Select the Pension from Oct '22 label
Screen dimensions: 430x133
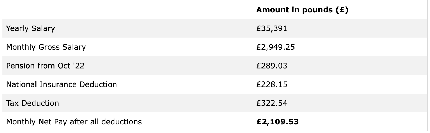click(x=45, y=66)
